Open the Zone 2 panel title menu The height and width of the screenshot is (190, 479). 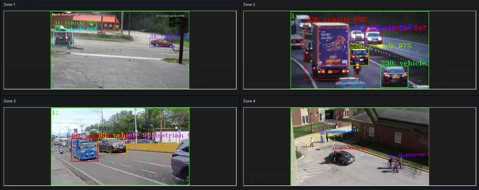tap(249, 5)
